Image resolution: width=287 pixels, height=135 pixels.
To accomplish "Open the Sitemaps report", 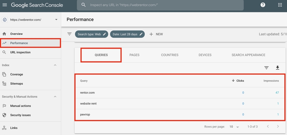I will [16, 84].
